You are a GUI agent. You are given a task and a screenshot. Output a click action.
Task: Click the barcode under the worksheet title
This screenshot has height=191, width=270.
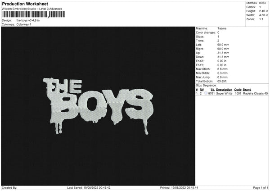(x=34, y=14)
